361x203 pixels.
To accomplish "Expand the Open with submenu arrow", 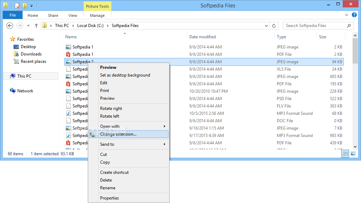I will [x=164, y=126].
